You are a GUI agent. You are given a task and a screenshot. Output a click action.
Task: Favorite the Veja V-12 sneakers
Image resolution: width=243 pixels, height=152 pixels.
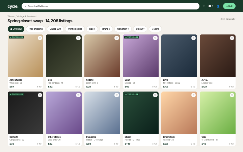pos(232,95)
